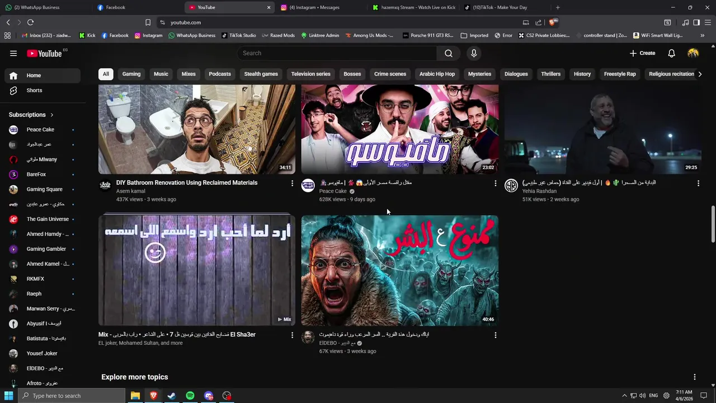Start voice search with microphone icon
The image size is (716, 403).
[x=474, y=53]
